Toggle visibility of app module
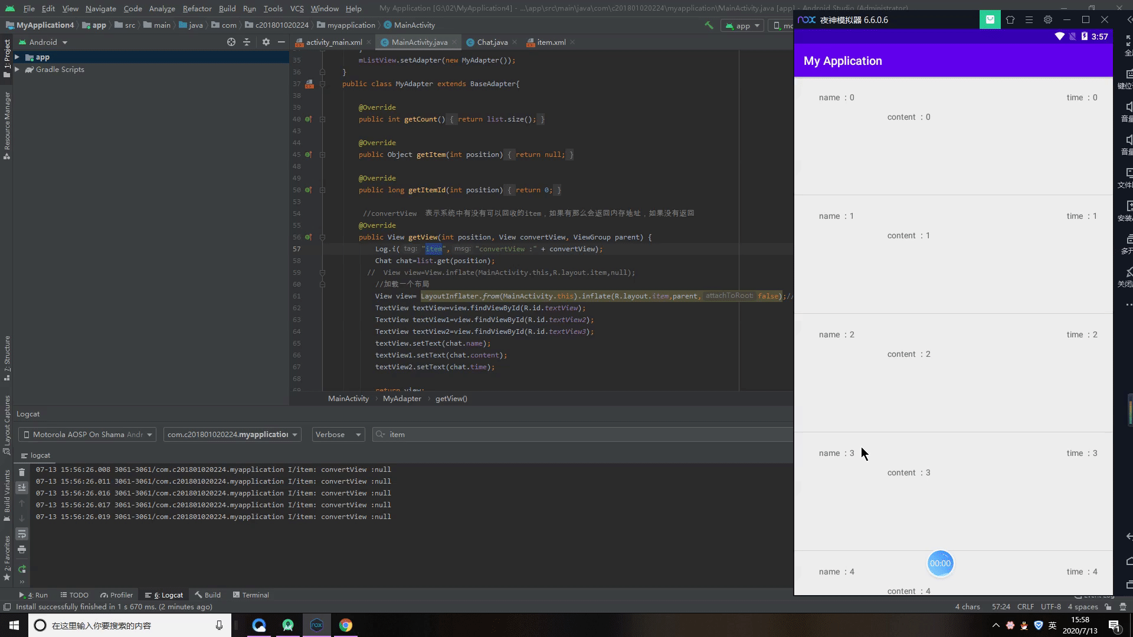 point(17,57)
